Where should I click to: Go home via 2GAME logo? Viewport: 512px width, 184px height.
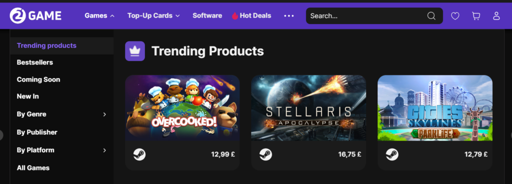tap(35, 15)
